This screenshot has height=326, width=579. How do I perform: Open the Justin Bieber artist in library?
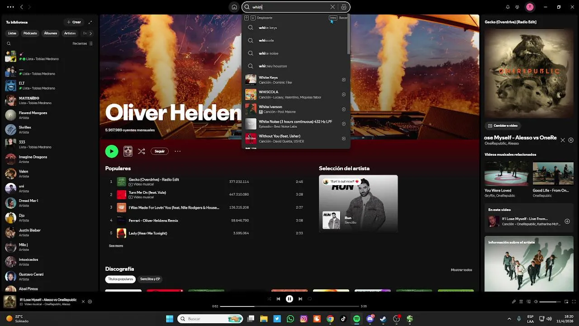click(50, 232)
